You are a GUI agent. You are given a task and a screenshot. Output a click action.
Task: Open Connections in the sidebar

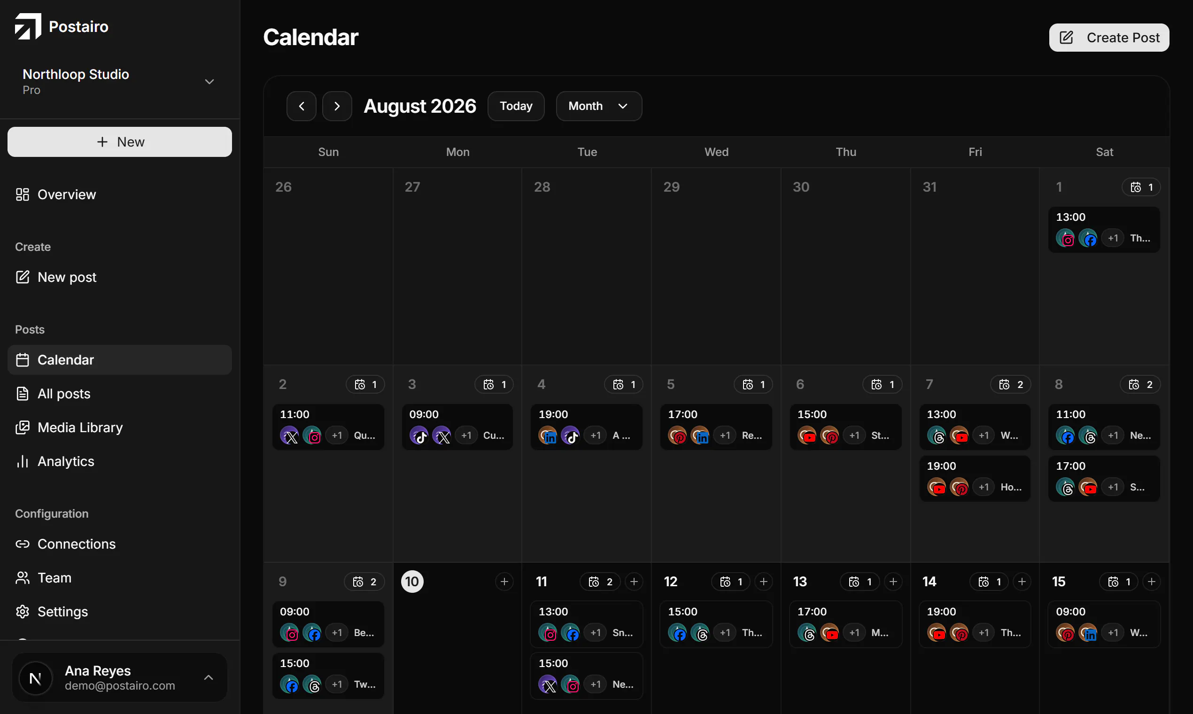[120, 544]
